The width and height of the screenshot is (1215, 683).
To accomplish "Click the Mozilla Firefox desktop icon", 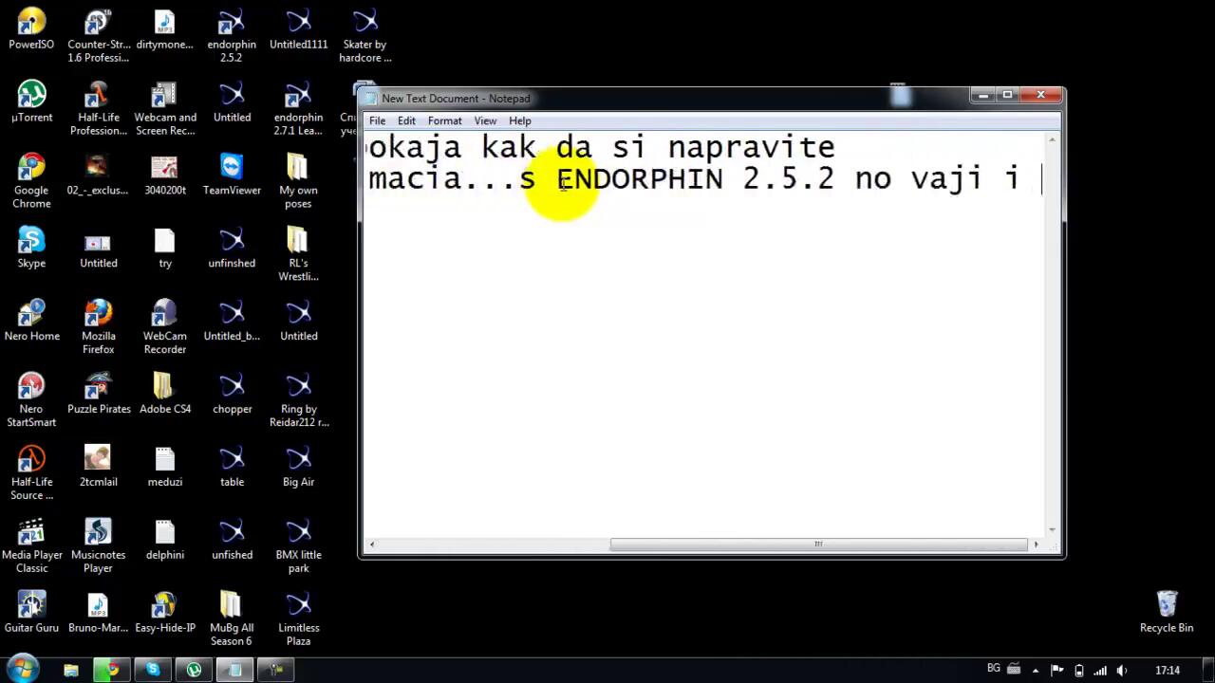I will click(99, 321).
